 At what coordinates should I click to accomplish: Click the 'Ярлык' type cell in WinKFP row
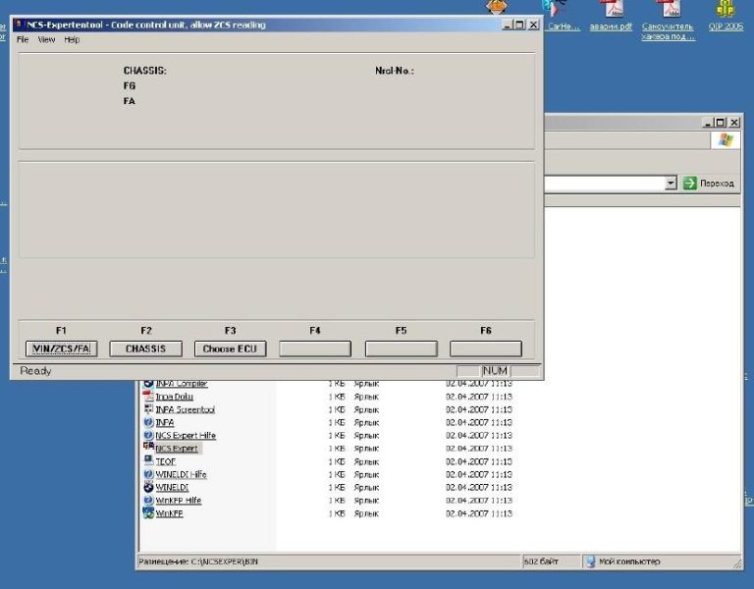[x=366, y=513]
